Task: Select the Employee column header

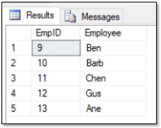Action: 113,33
